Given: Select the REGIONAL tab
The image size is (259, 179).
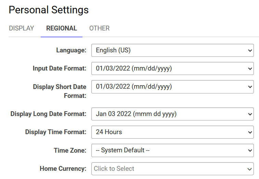Looking at the screenshot, I should 62,28.
